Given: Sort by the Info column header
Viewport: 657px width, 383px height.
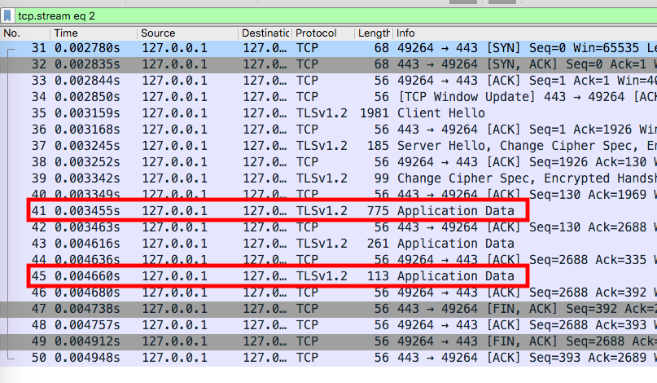Looking at the screenshot, I should (525, 33).
